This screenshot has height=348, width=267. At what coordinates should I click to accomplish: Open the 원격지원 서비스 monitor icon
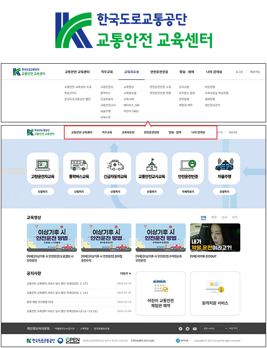(215, 286)
